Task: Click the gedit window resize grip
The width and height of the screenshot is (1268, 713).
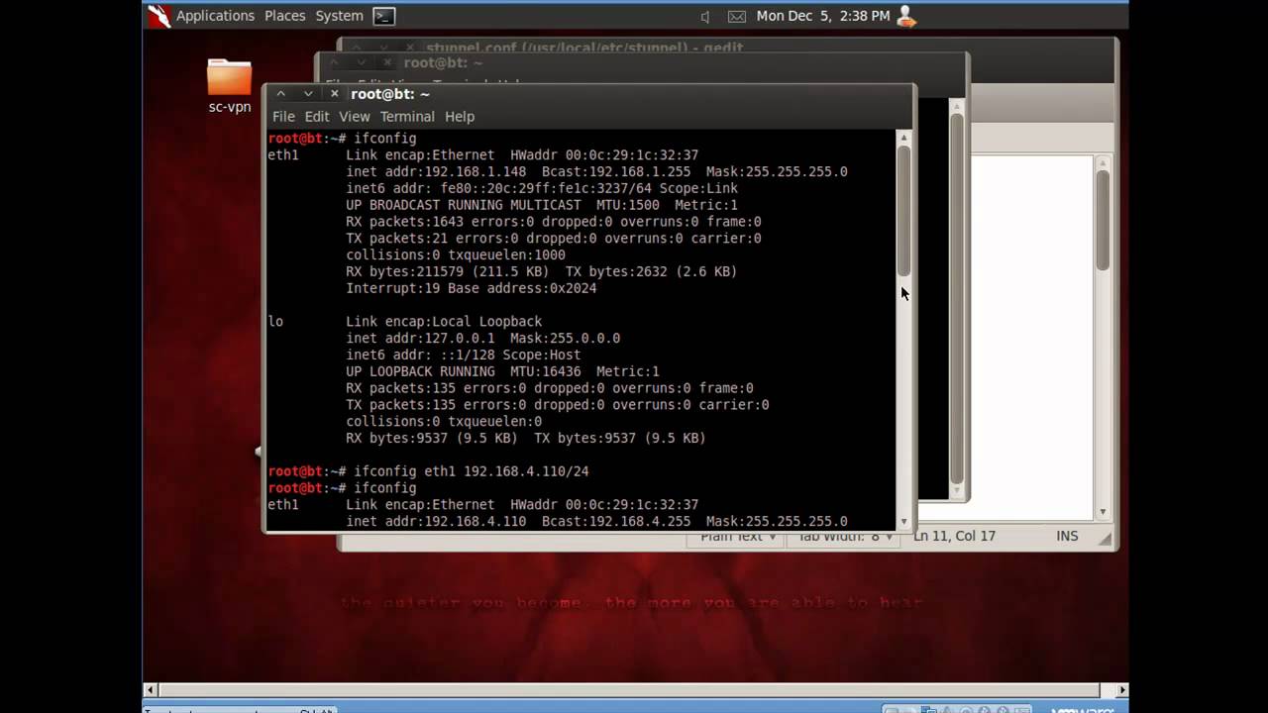Action: 1107,539
